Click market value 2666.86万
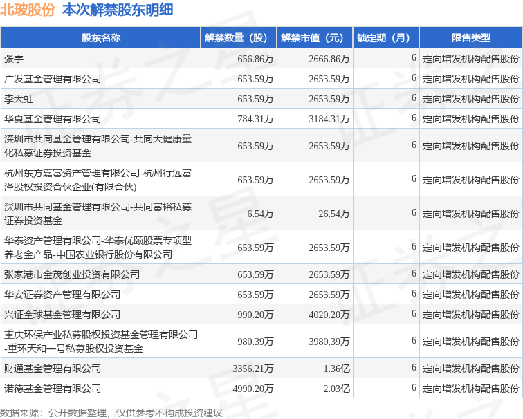The image size is (523, 419). point(329,59)
